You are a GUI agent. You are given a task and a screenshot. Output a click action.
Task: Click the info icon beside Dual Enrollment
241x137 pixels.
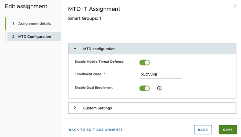(159, 88)
